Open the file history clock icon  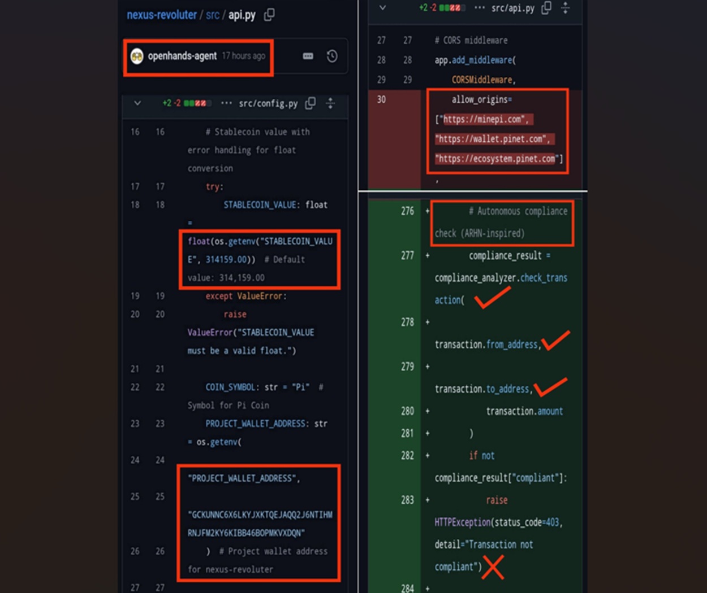tap(332, 56)
